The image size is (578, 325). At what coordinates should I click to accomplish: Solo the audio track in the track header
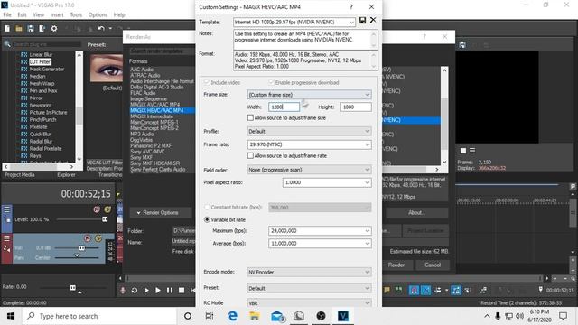[98, 238]
